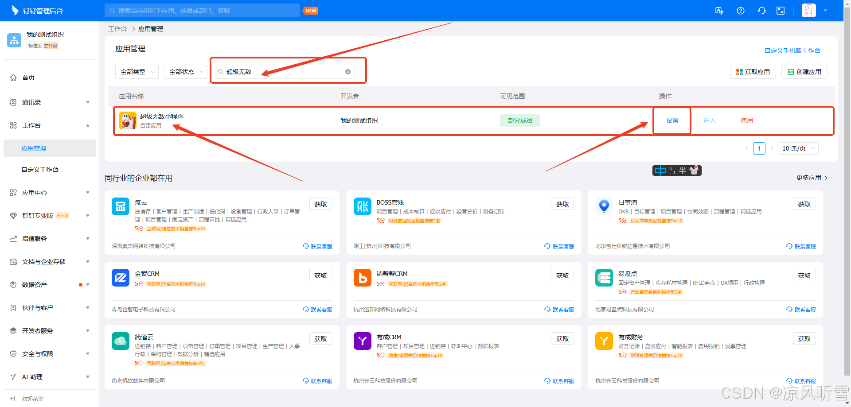
Task: Click the 日事清 app icon
Action: (x=604, y=206)
